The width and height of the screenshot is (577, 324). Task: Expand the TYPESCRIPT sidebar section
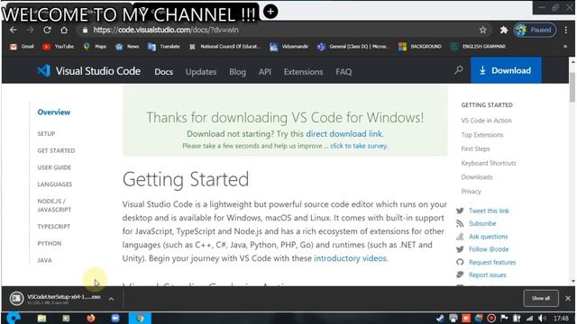point(53,227)
